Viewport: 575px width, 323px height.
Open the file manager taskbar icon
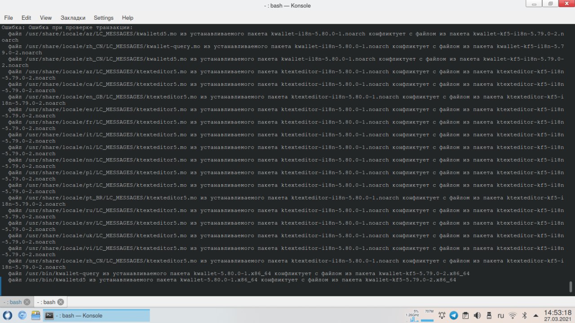tap(35, 315)
